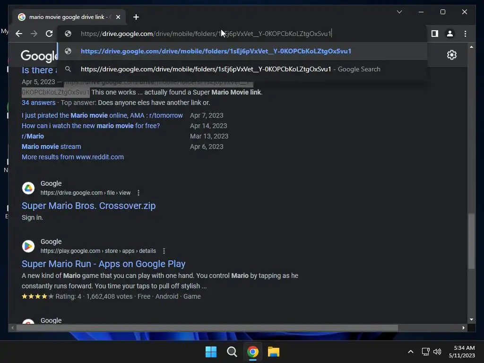Click the horizontal scroll left arrow
484x363 pixels.
click(x=12, y=328)
